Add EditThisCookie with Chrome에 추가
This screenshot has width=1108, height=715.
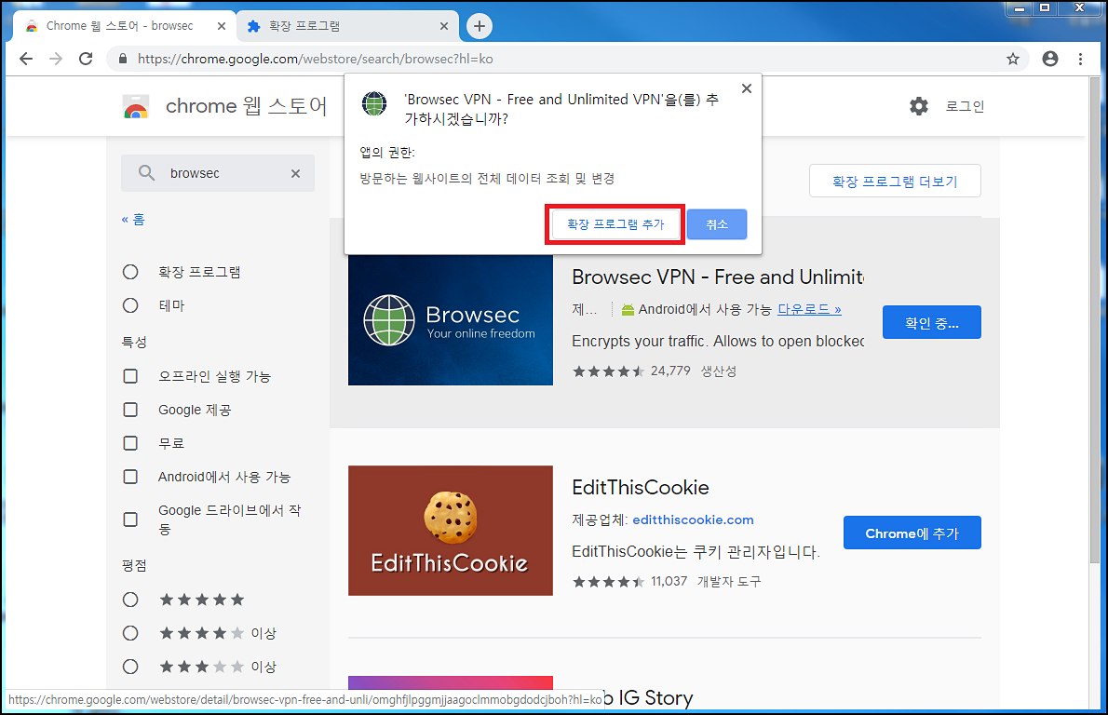coord(912,533)
